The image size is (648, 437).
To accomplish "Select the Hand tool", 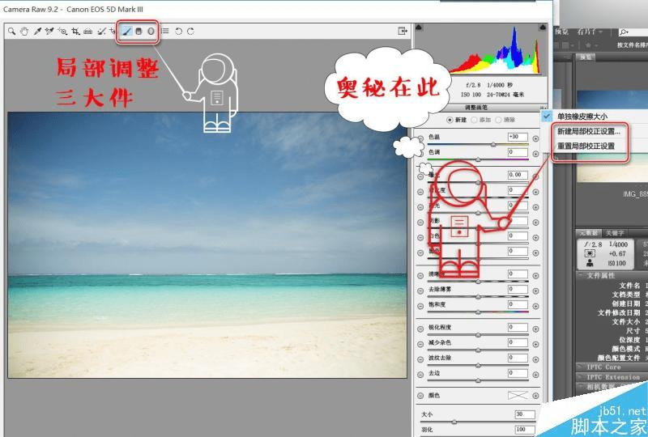I will 24,32.
